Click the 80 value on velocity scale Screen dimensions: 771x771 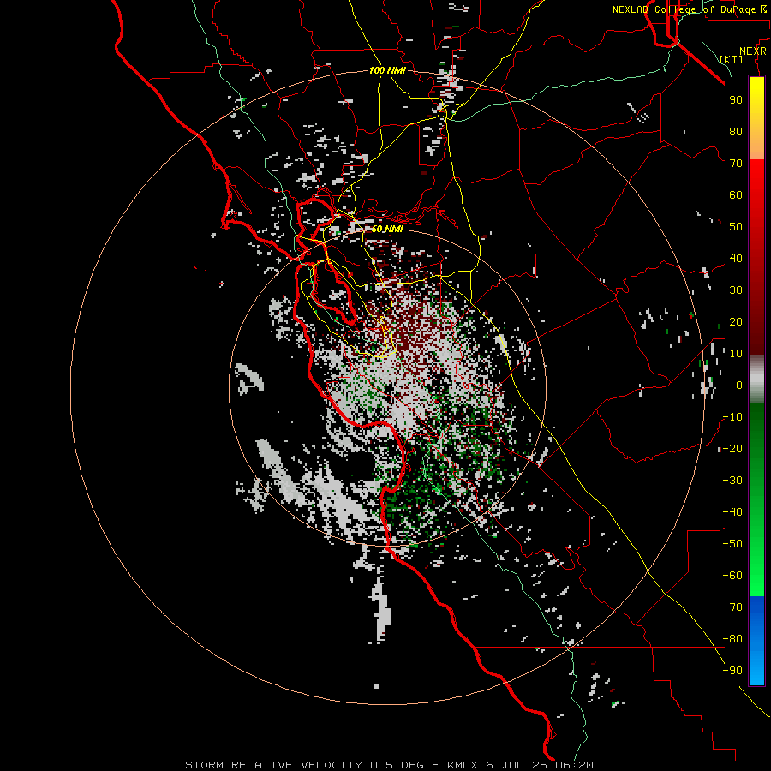point(736,132)
